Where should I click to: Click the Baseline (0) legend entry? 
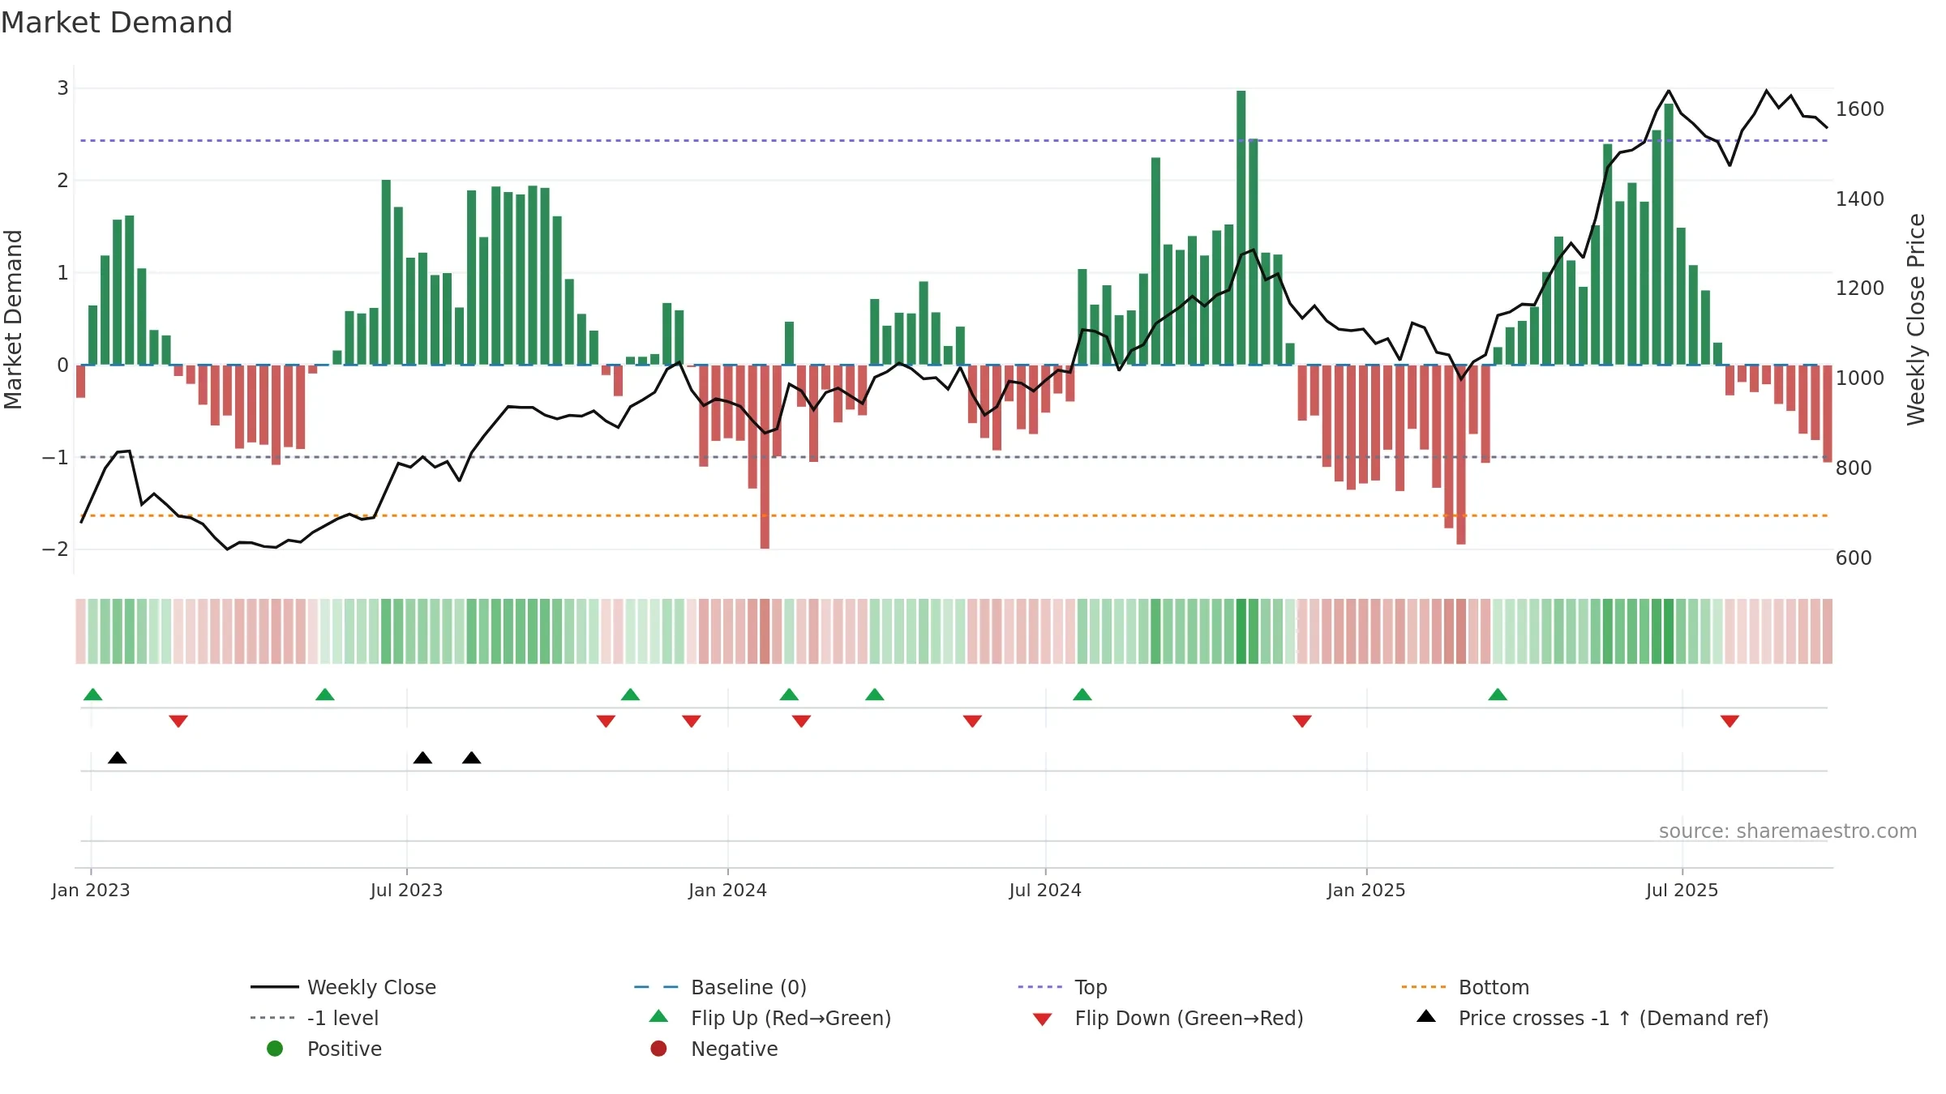pos(720,987)
